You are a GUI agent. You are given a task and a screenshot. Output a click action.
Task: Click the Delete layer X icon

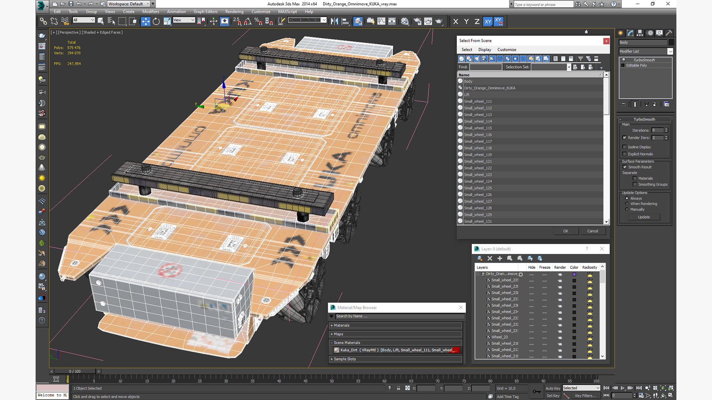(489, 258)
